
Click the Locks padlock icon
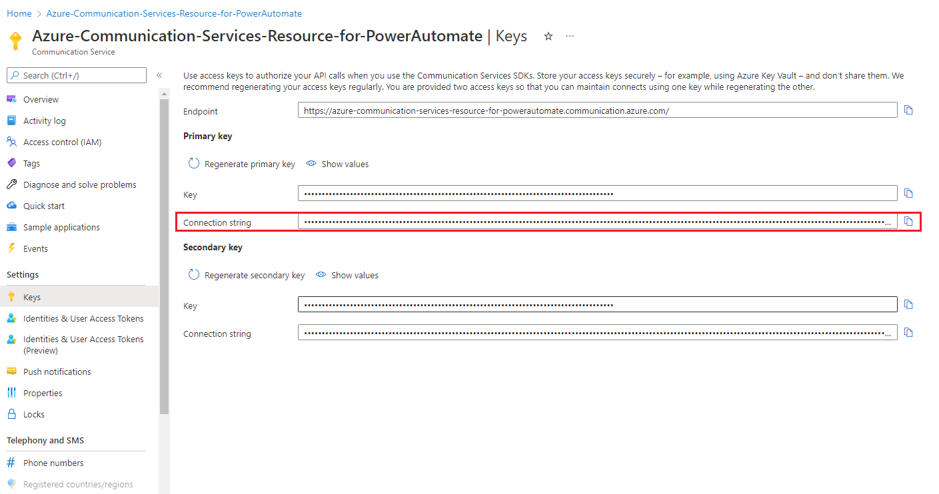pos(11,414)
